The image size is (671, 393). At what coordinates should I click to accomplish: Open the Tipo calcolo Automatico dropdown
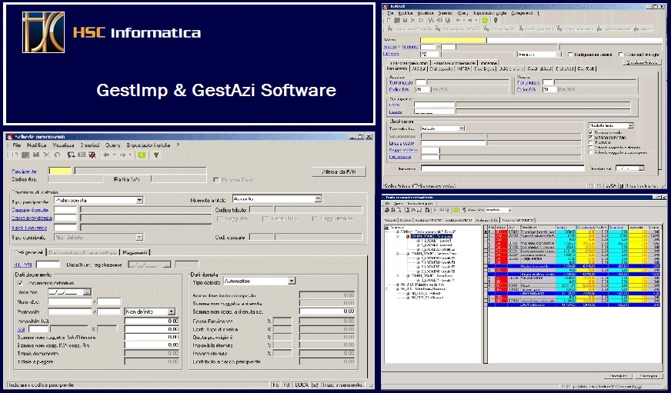point(292,281)
